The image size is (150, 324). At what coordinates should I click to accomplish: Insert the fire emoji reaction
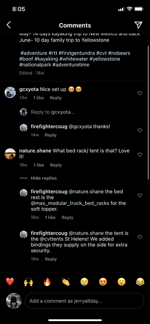47,281
